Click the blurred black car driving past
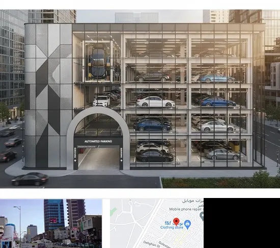The width and height of the screenshot is (280, 248). coord(30,179)
